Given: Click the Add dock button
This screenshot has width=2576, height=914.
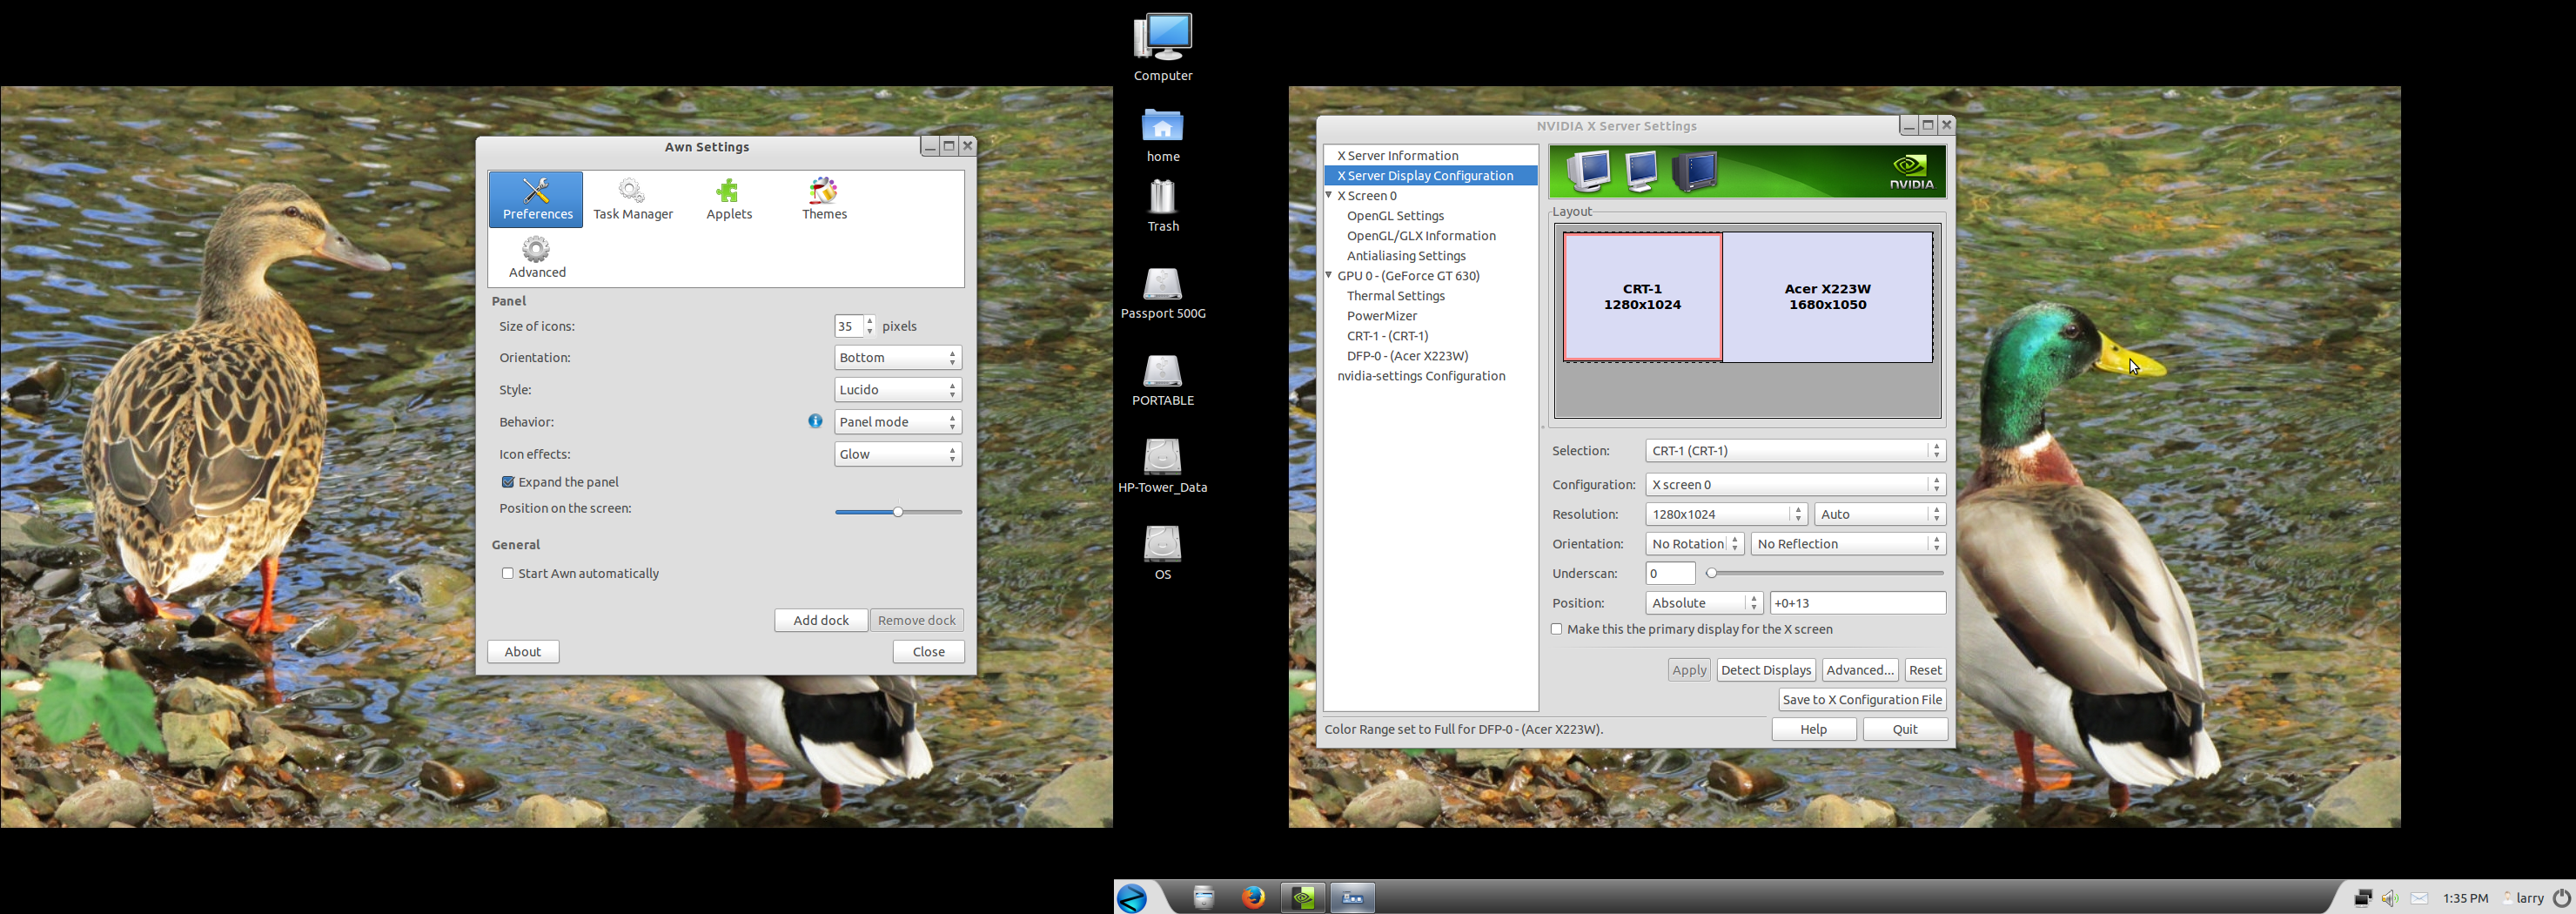Looking at the screenshot, I should pos(820,620).
